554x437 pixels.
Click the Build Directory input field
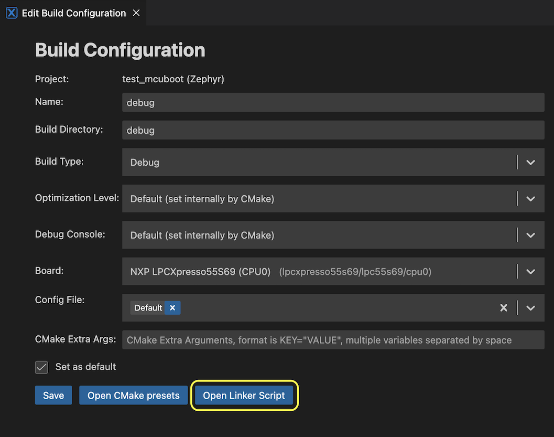coord(333,130)
